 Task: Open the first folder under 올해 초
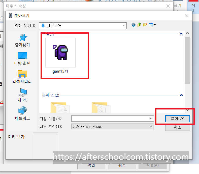point(60,107)
